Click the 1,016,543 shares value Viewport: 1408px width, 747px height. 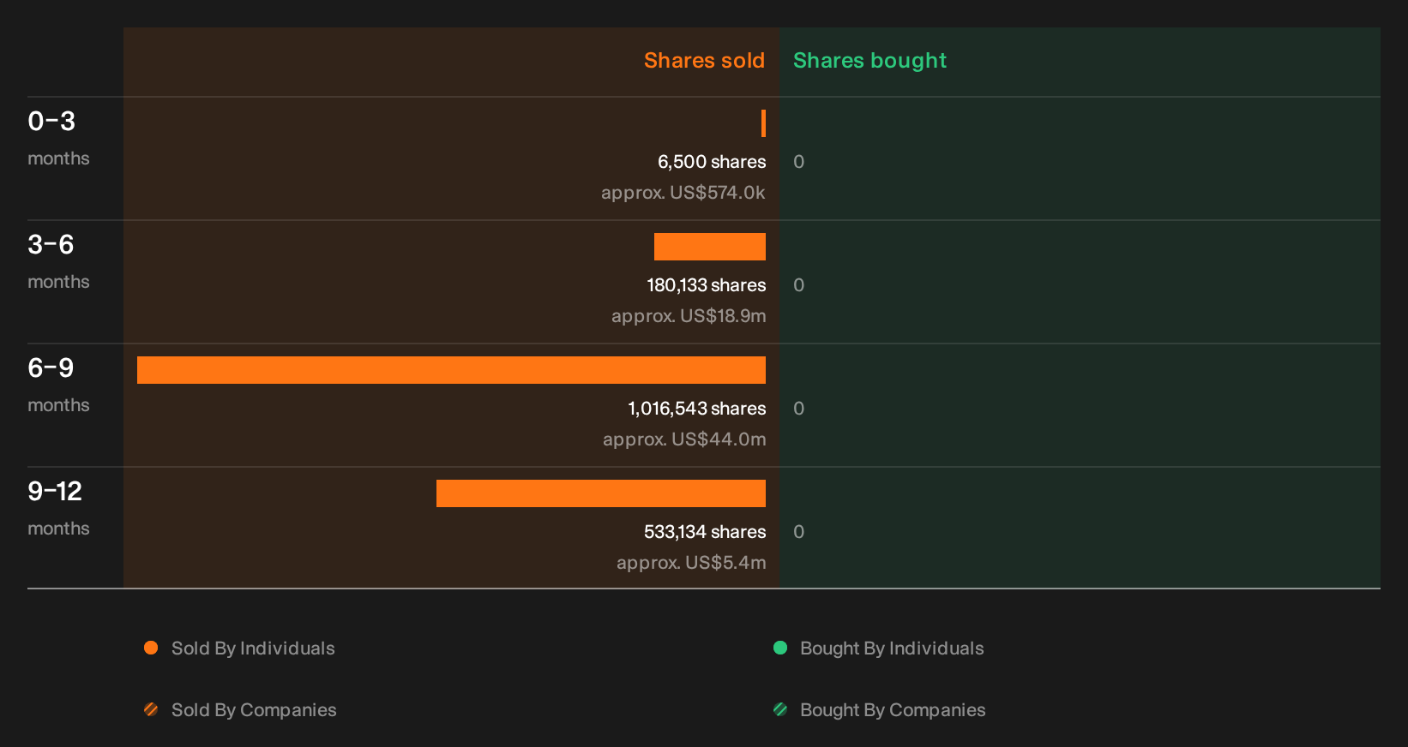point(697,409)
